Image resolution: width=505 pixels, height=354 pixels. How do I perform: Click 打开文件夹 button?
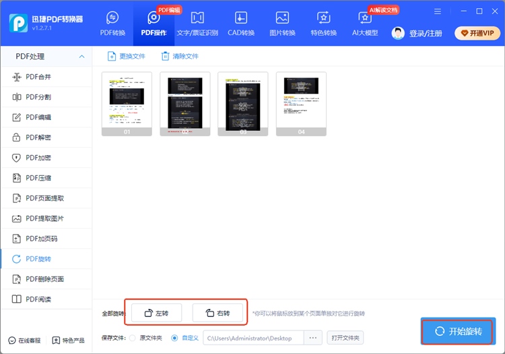pos(345,338)
